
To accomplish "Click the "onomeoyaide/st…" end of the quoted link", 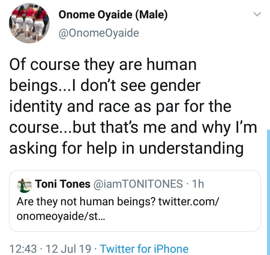I will [61, 216].
